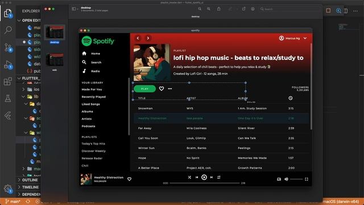Viewport: 364px width, 205px height.
Task: Expand TIMELINE section
Action: pos(28,187)
